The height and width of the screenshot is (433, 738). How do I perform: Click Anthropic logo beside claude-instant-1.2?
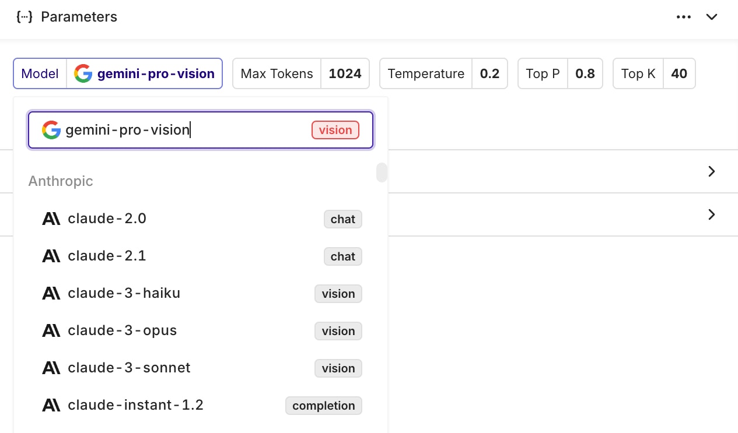point(51,405)
